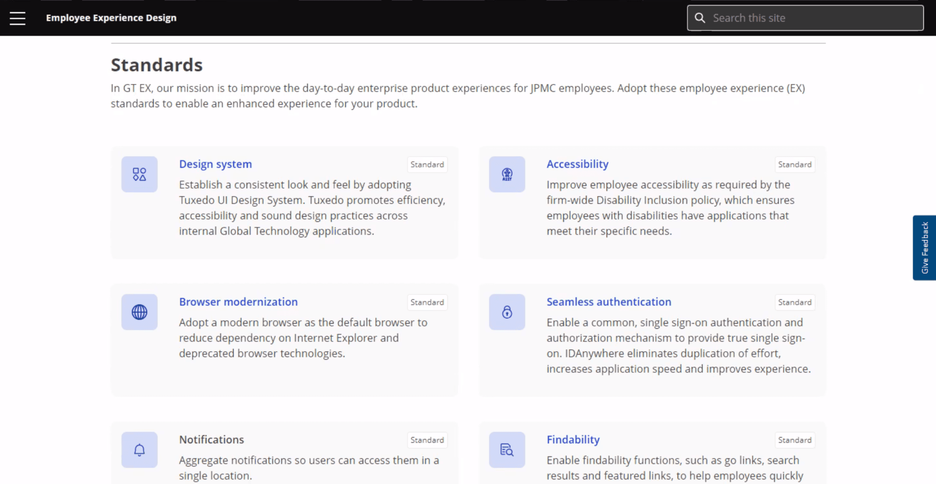
Task: Click the Give Feedback side button
Action: point(924,248)
